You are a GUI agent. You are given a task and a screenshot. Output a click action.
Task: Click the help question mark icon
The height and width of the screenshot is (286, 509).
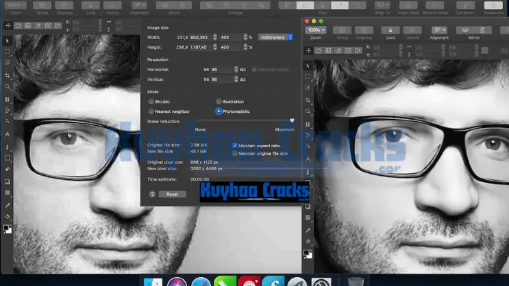pos(152,194)
